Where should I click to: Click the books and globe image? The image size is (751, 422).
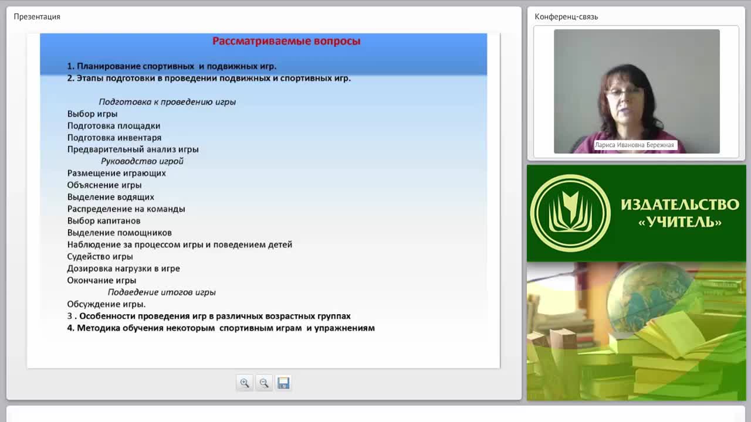637,331
